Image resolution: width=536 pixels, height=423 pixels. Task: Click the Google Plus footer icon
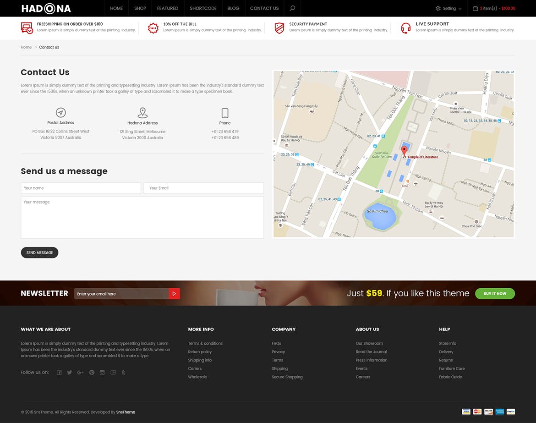(80, 373)
